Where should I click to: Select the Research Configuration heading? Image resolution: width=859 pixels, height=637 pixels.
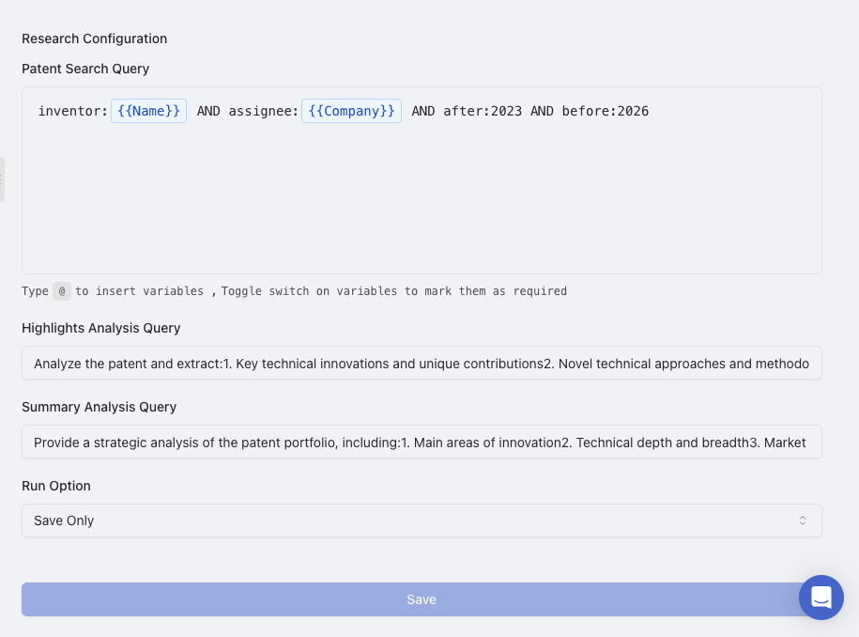pos(94,39)
